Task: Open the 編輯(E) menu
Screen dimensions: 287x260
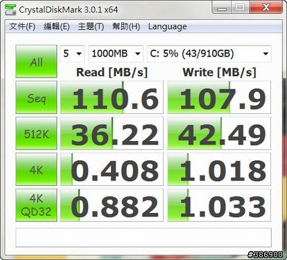Action: 56,26
